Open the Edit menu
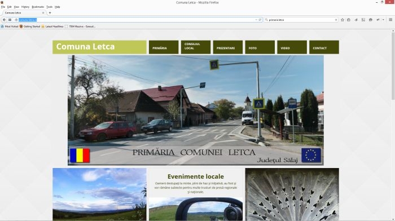Viewport: 395px width, 221px height. [x=10, y=7]
